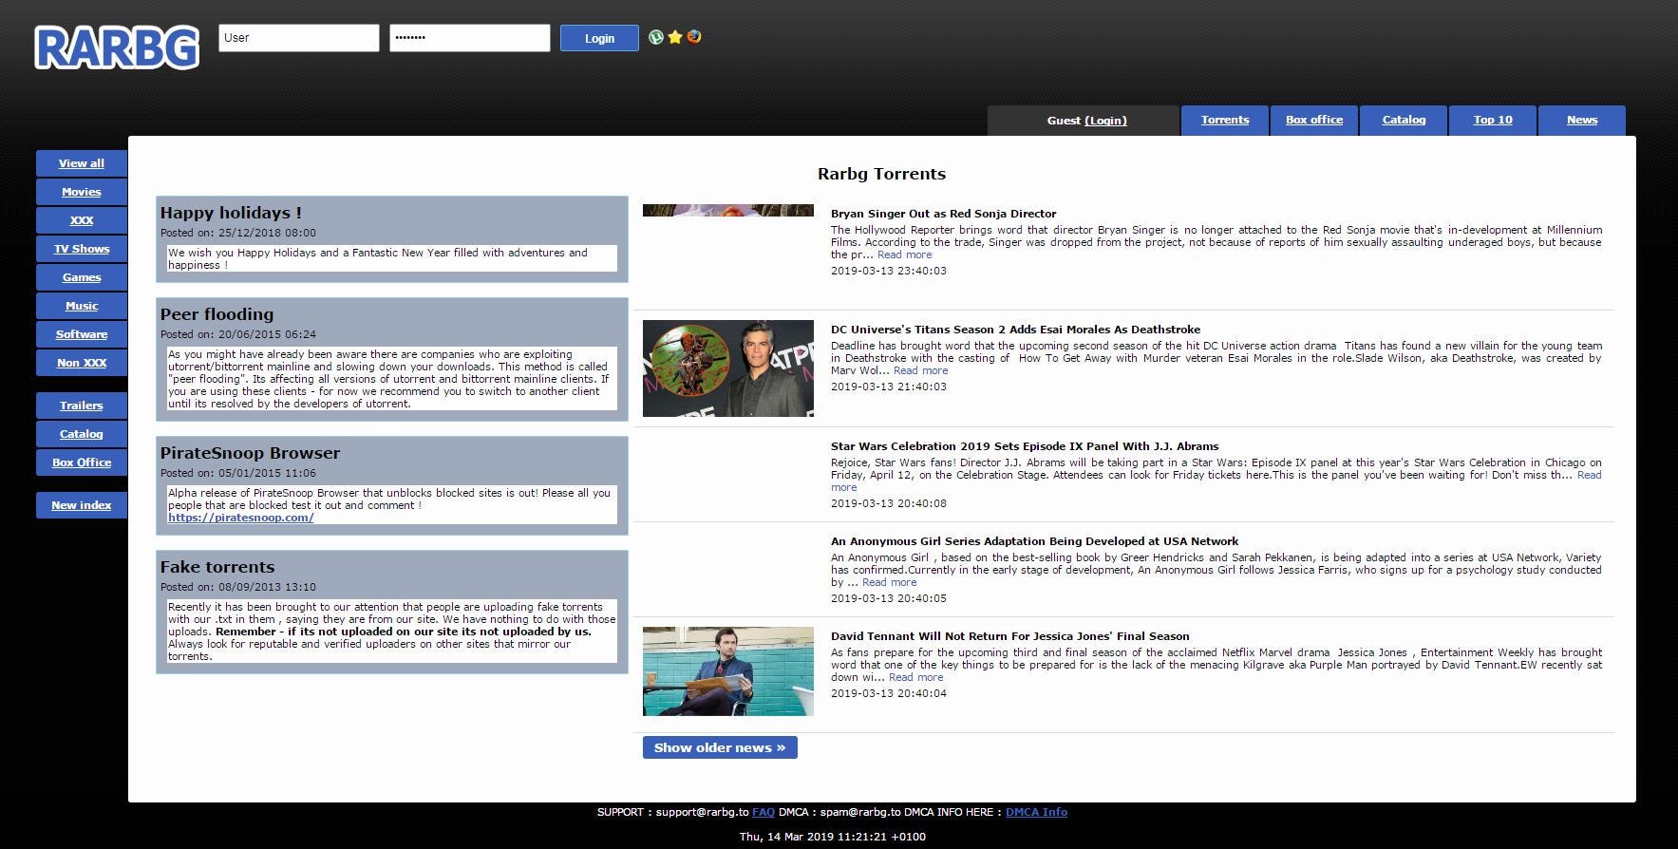The image size is (1678, 849).
Task: Browse the TV Shows category
Action: click(x=82, y=249)
